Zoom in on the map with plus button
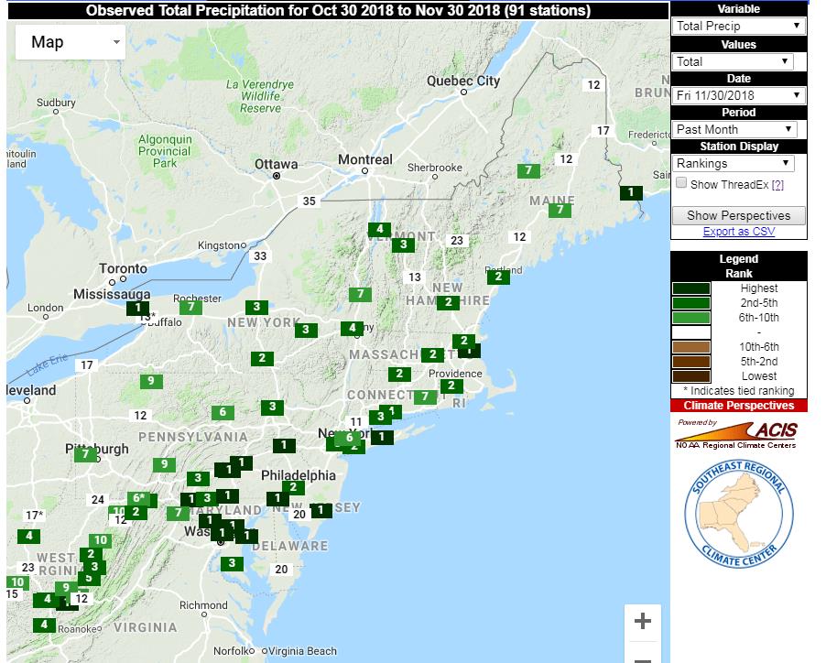 click(642, 622)
